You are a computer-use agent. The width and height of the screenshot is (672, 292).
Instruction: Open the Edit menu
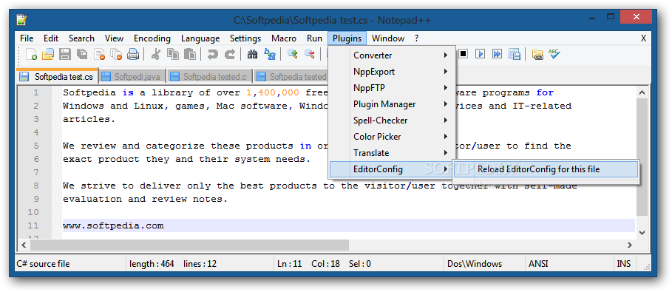51,38
